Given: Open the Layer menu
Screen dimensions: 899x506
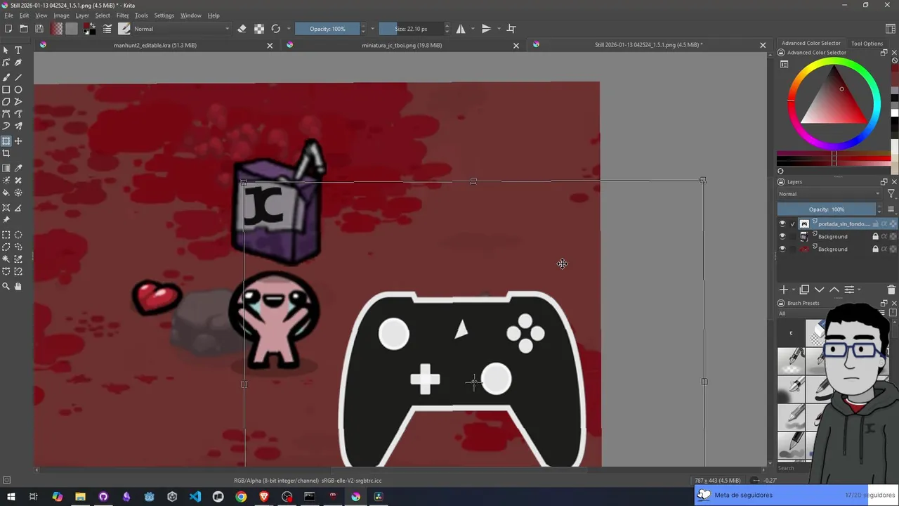Looking at the screenshot, I should point(82,15).
